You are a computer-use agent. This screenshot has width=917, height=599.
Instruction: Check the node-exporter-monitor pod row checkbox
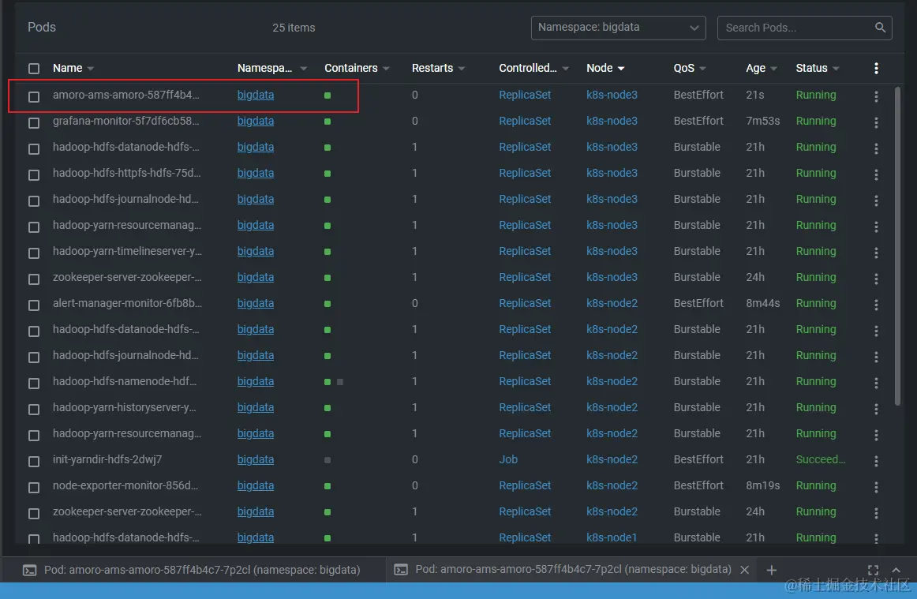tap(34, 487)
